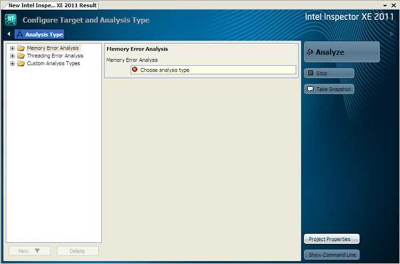400x264 pixels.
Task: Expand the Threading Error Analysis node
Action: [12, 56]
